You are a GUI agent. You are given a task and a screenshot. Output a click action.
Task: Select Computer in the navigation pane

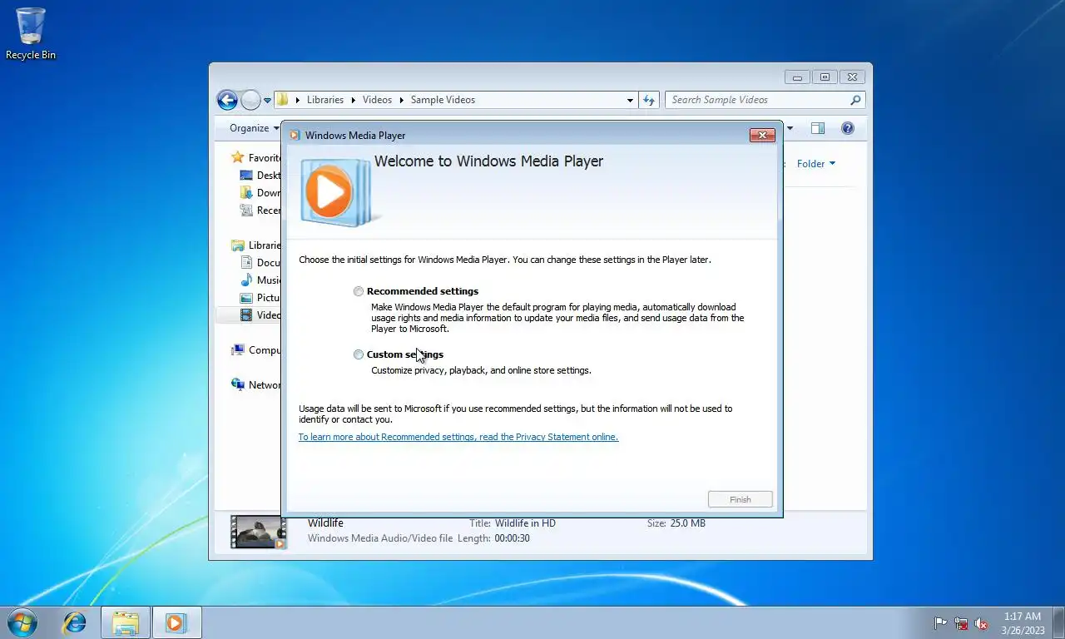pos(257,350)
